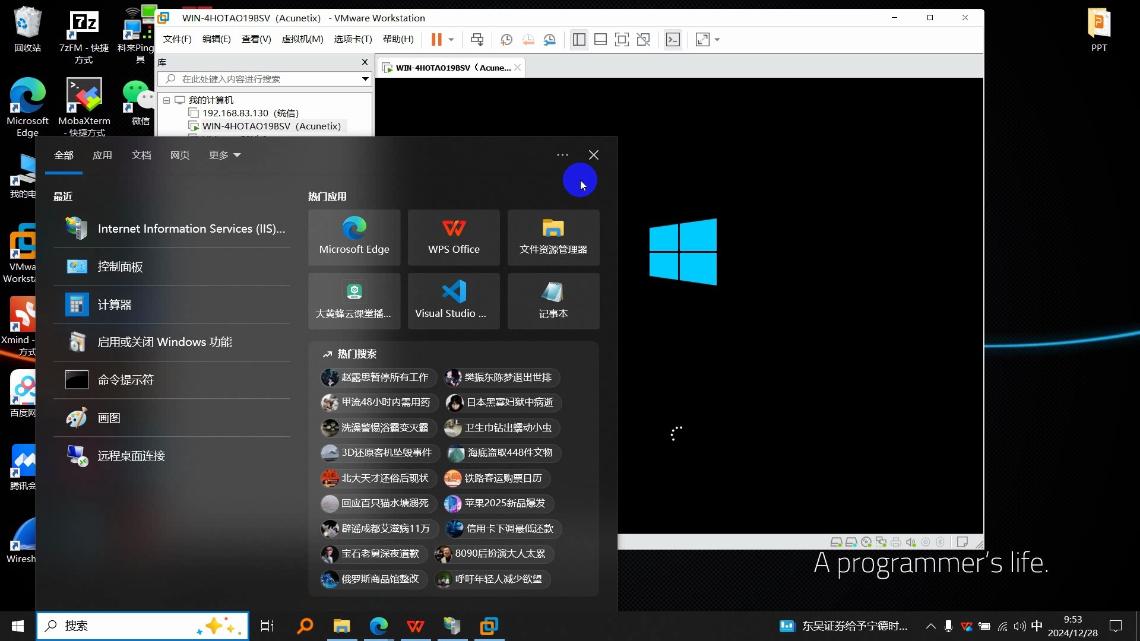
Task: Open the Windows Start menu
Action: point(18,626)
